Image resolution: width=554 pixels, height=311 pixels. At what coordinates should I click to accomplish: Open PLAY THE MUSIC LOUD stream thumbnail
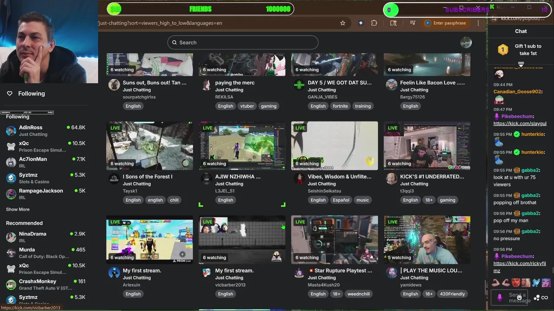click(427, 240)
